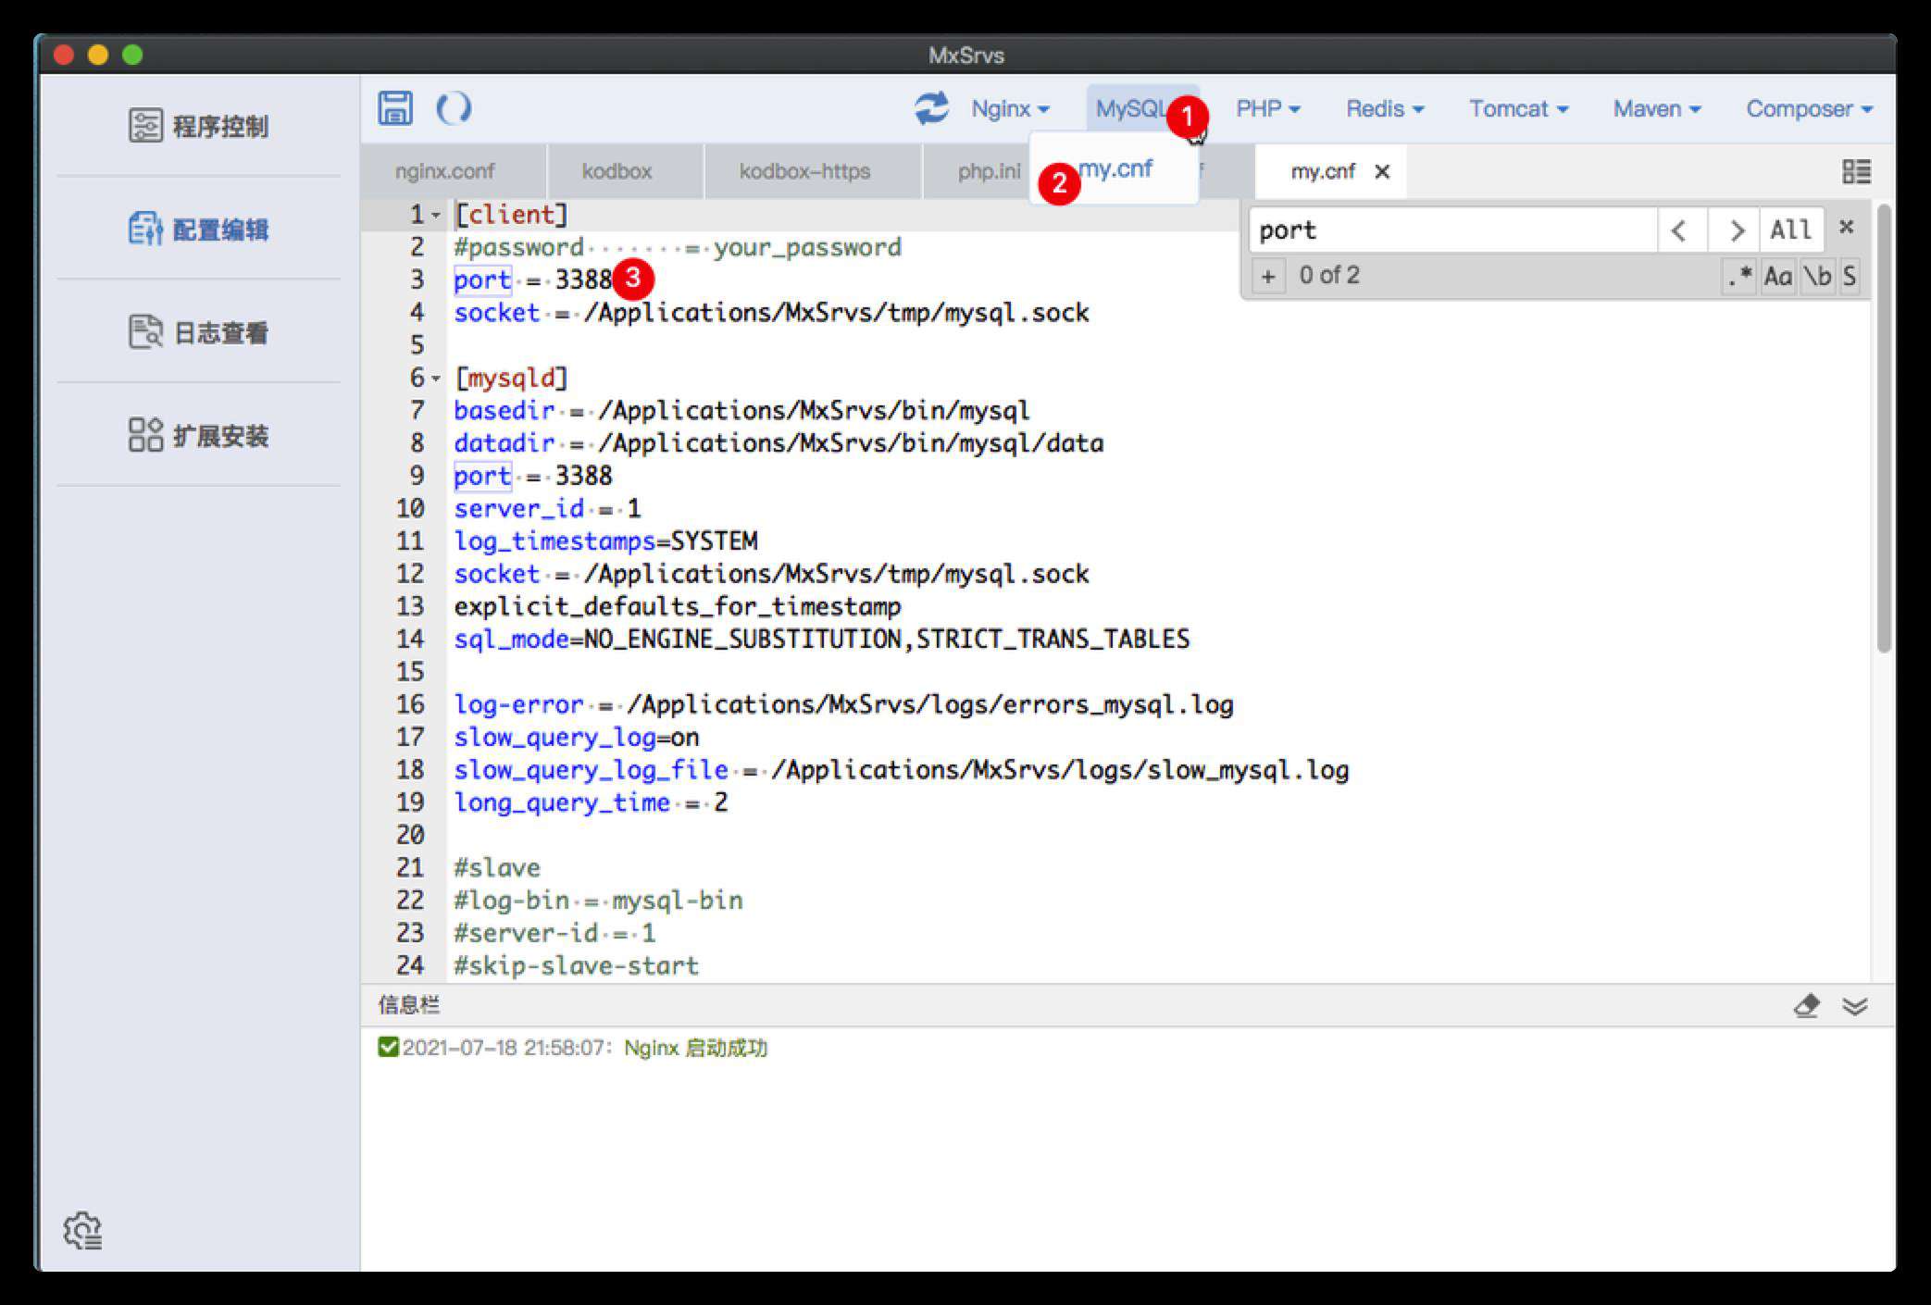Click the search input containing port
The width and height of the screenshot is (1931, 1305).
point(1451,230)
